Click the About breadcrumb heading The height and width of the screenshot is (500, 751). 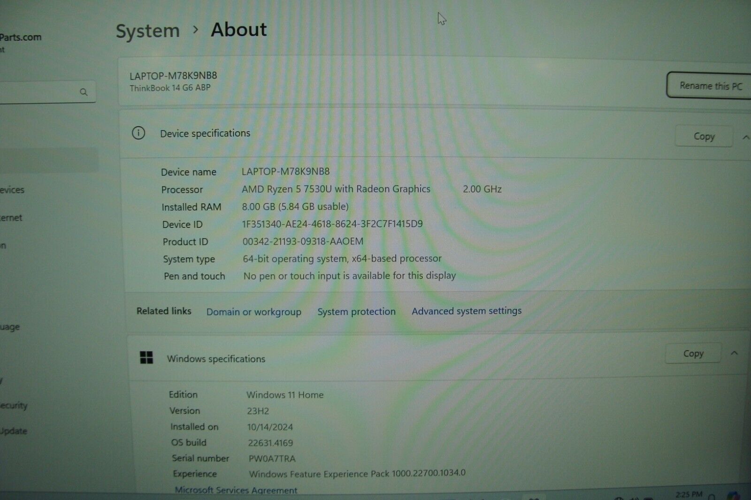(238, 30)
